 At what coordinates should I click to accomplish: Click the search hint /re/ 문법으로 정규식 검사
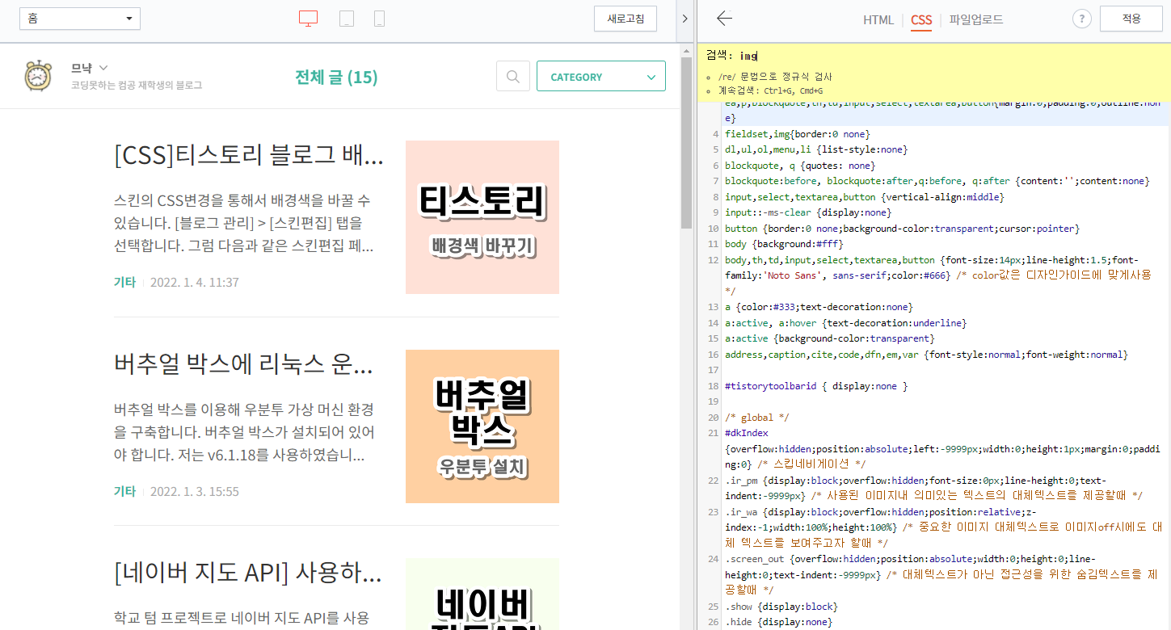[x=774, y=77]
